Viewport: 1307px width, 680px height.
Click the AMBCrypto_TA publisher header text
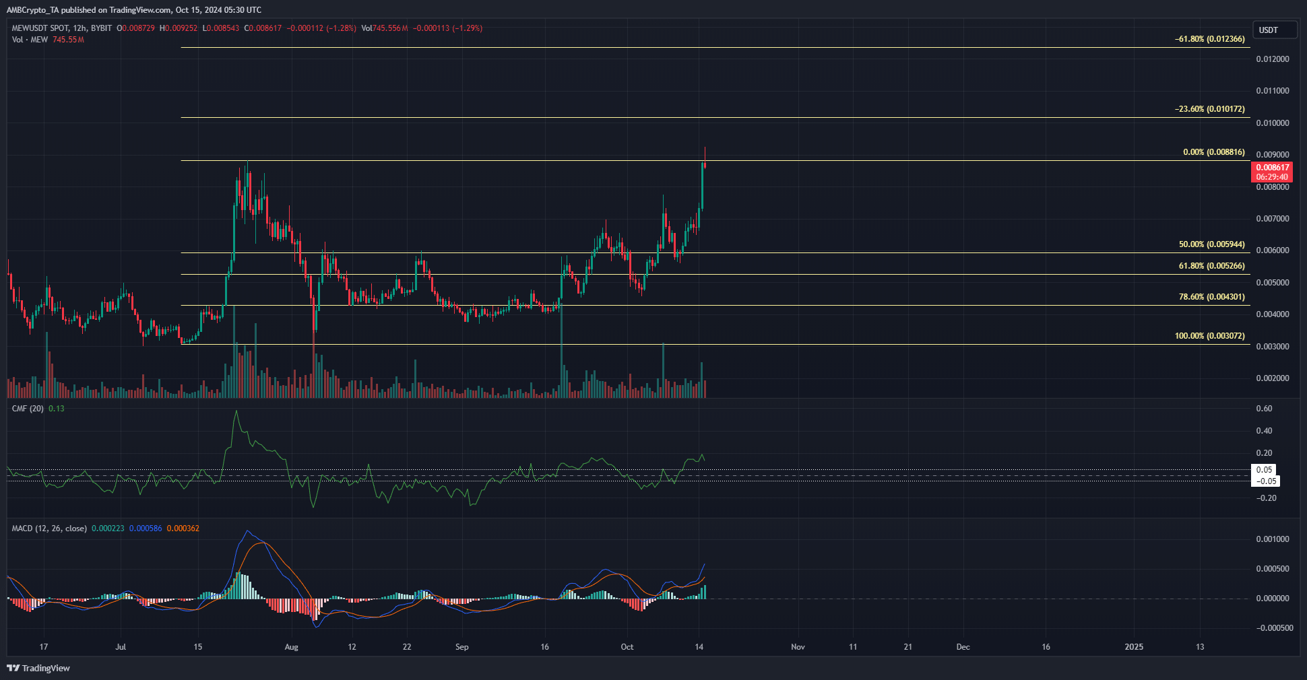(134, 10)
